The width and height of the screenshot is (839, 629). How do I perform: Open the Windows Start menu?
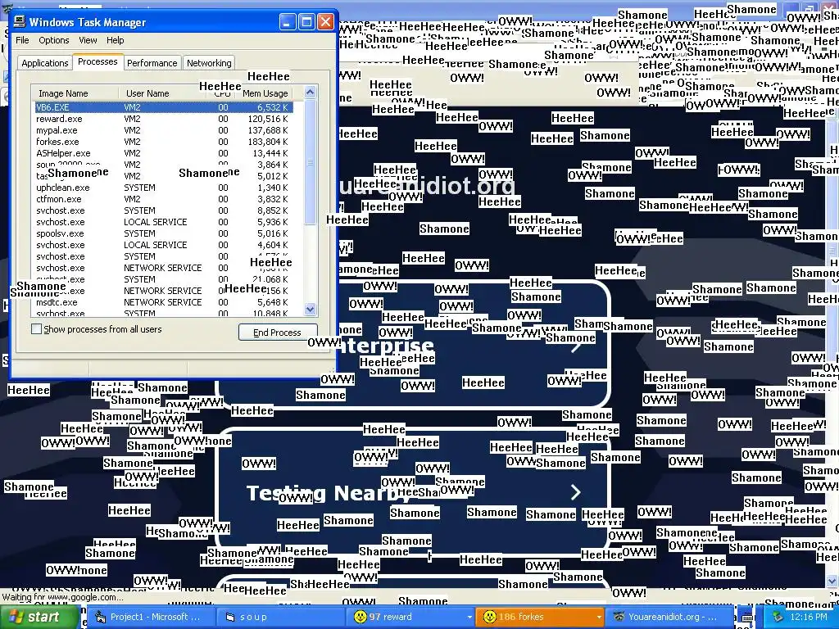click(39, 617)
